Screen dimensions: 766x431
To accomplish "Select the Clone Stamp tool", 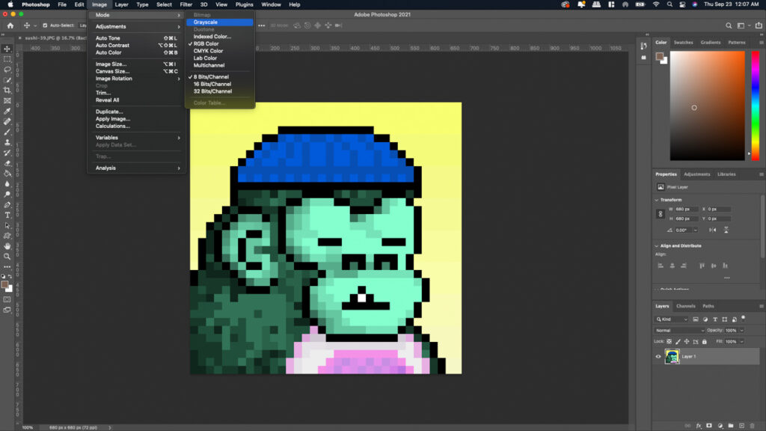I will coord(7,142).
